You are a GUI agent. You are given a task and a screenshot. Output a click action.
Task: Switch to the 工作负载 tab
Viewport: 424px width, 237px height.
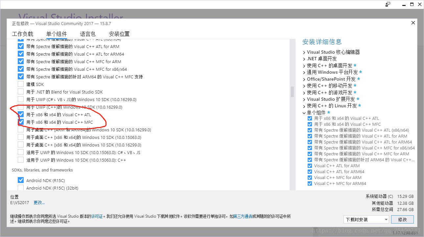tap(23, 34)
